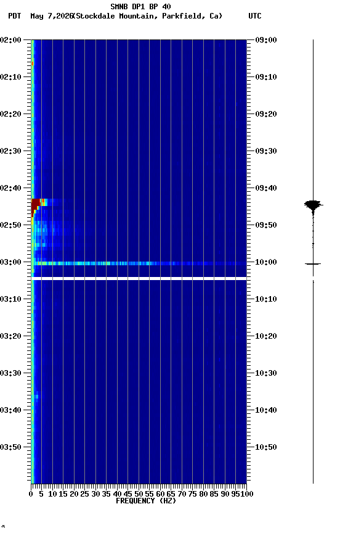Click the '80' frequency axis tick label
Viewport: 340px width, 533px height.
coord(203,494)
